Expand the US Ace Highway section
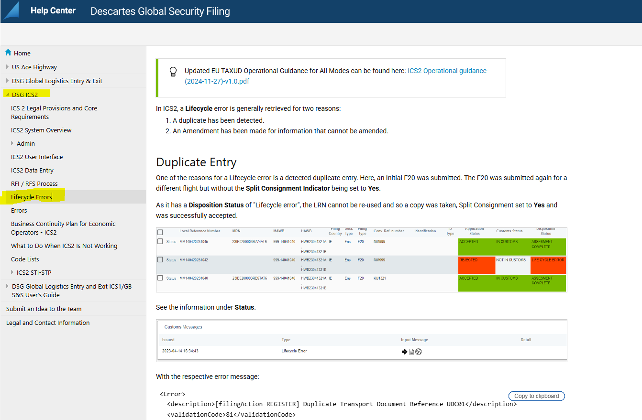 point(8,67)
